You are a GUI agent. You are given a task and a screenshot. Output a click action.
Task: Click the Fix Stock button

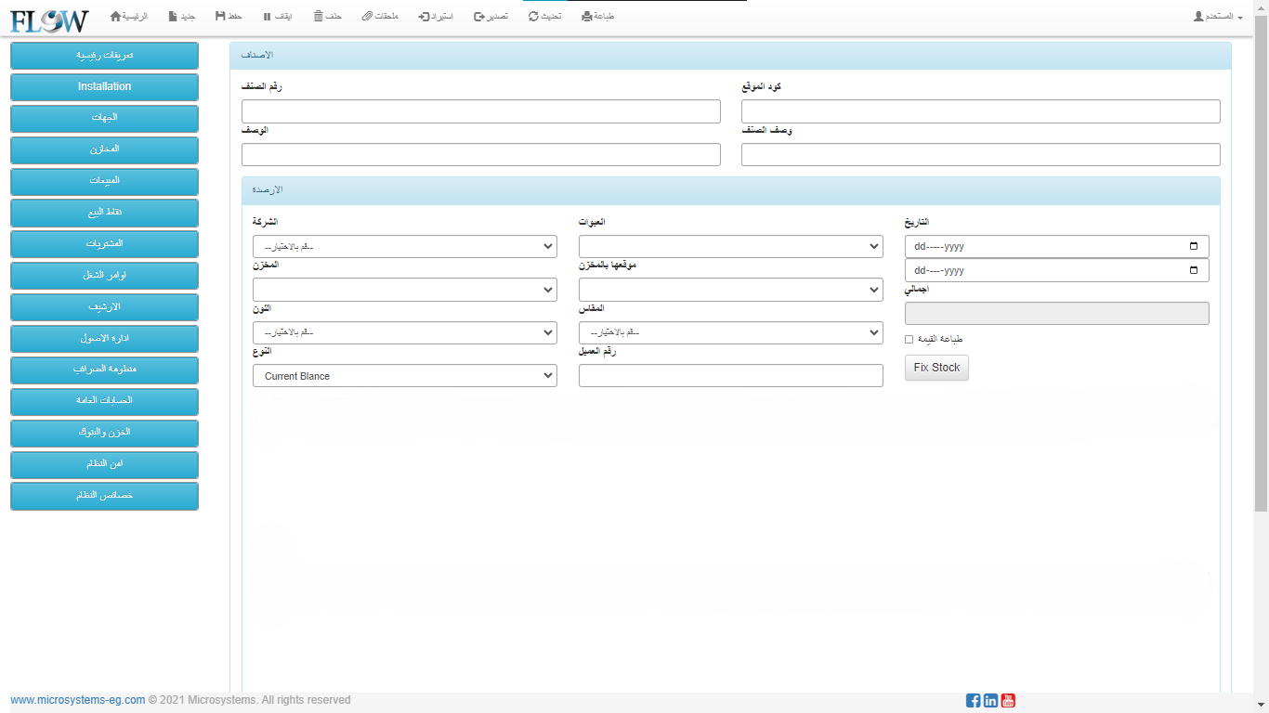pos(936,368)
